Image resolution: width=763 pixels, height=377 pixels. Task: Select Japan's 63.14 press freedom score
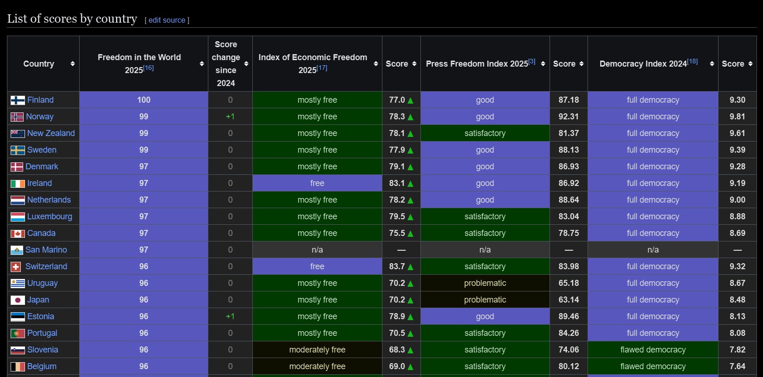pos(569,300)
